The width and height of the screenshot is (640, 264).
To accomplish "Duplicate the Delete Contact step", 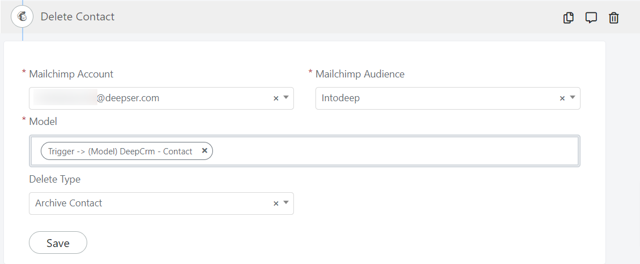I will pyautogui.click(x=568, y=18).
